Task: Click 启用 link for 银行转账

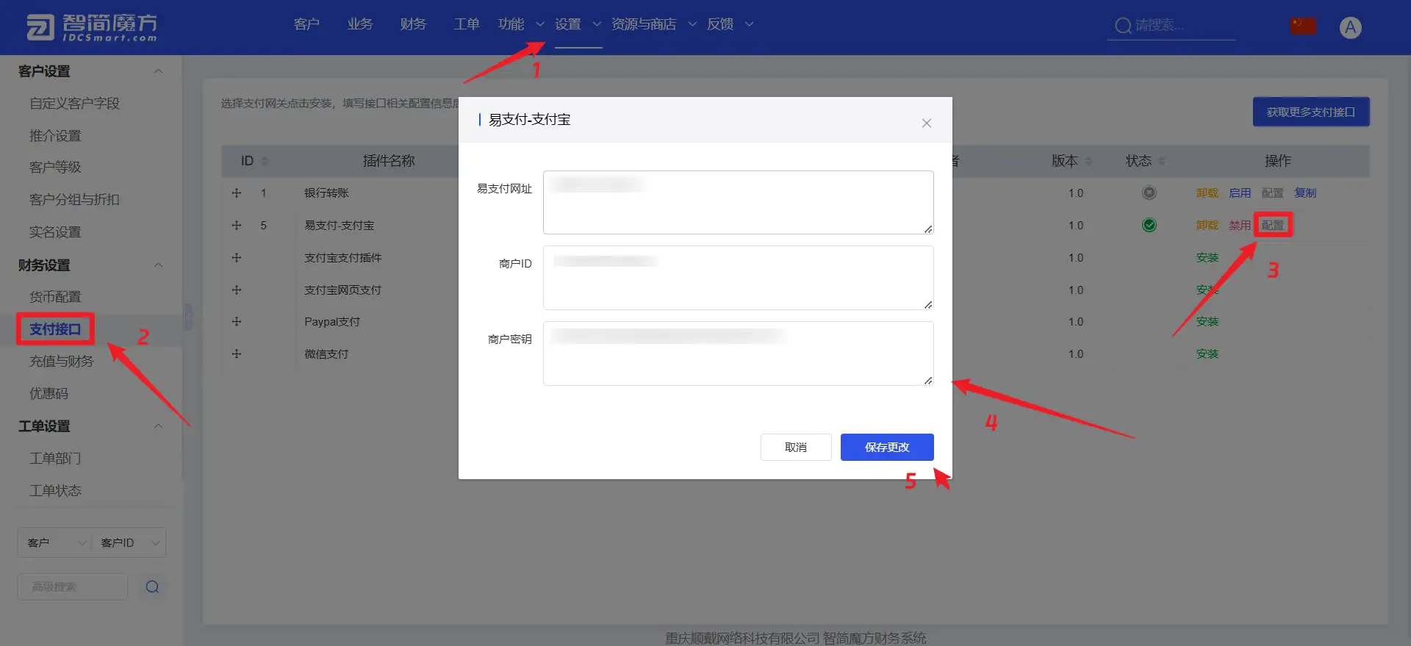Action: coord(1240,193)
